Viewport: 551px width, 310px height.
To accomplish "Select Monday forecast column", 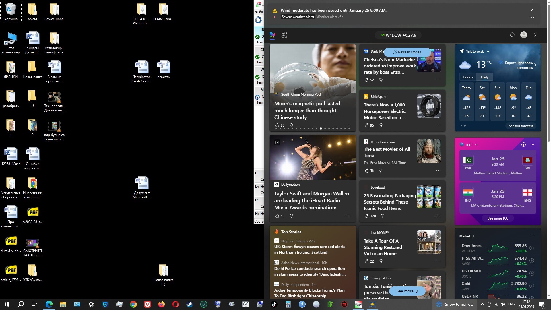I will (x=513, y=102).
